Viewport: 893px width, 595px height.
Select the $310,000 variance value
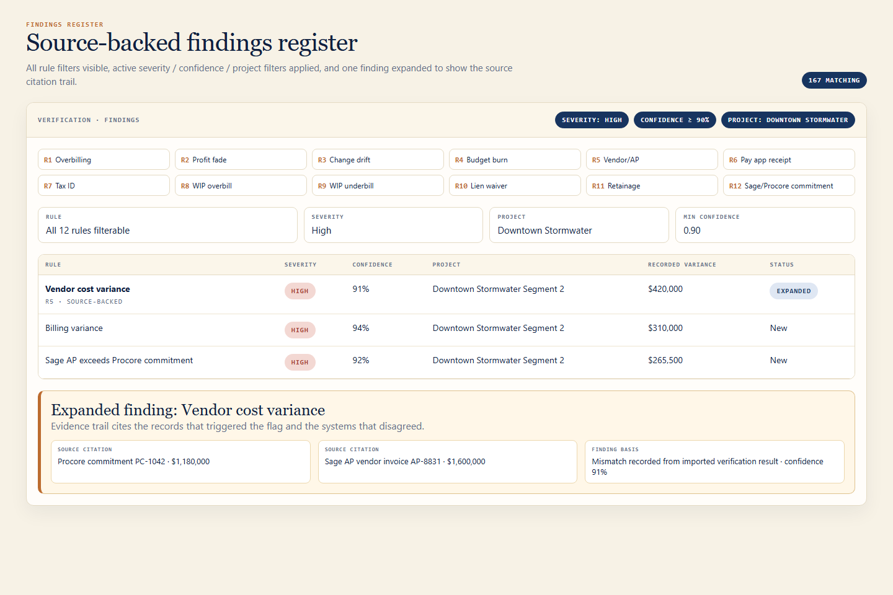click(665, 328)
